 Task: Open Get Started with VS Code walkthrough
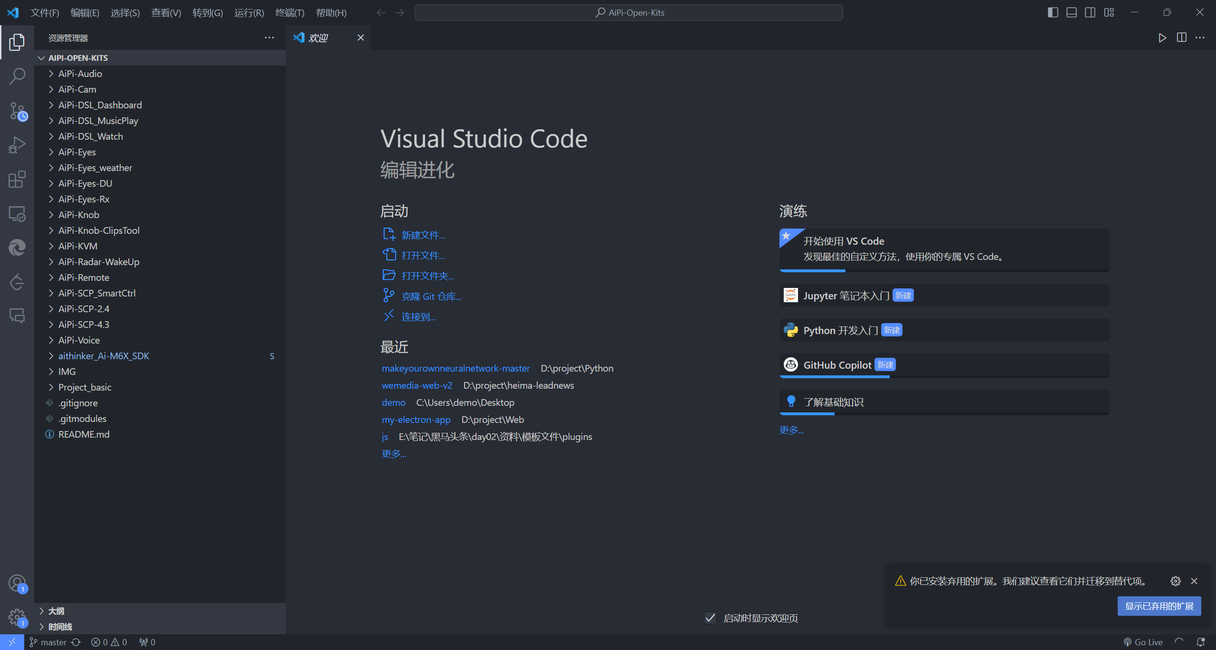[944, 249]
